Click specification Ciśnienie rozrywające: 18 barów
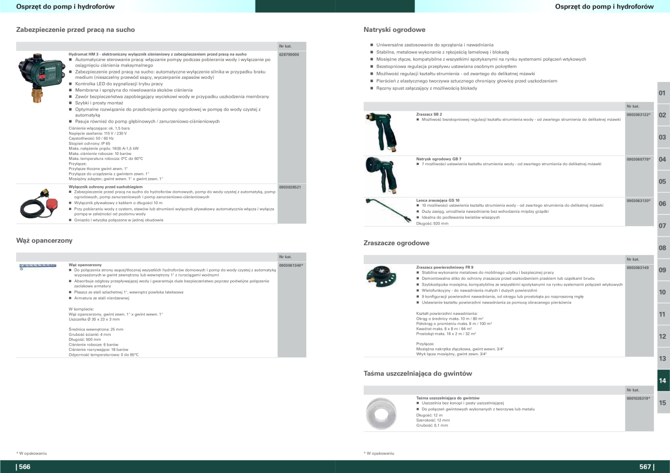 98,350
